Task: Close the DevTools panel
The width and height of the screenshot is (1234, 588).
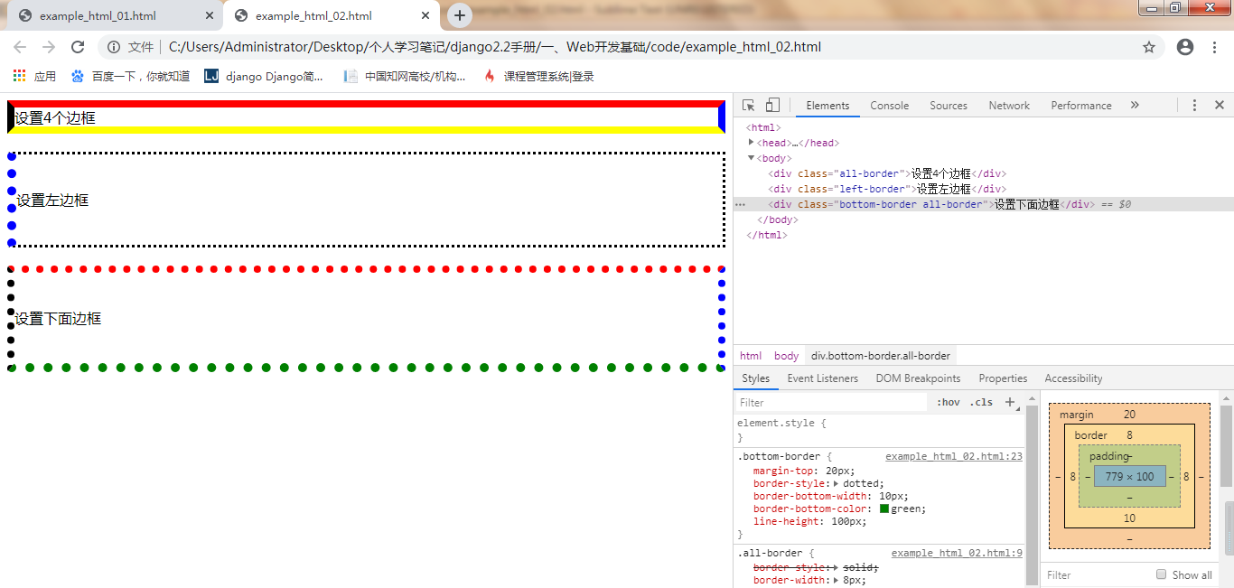Action: [x=1219, y=106]
